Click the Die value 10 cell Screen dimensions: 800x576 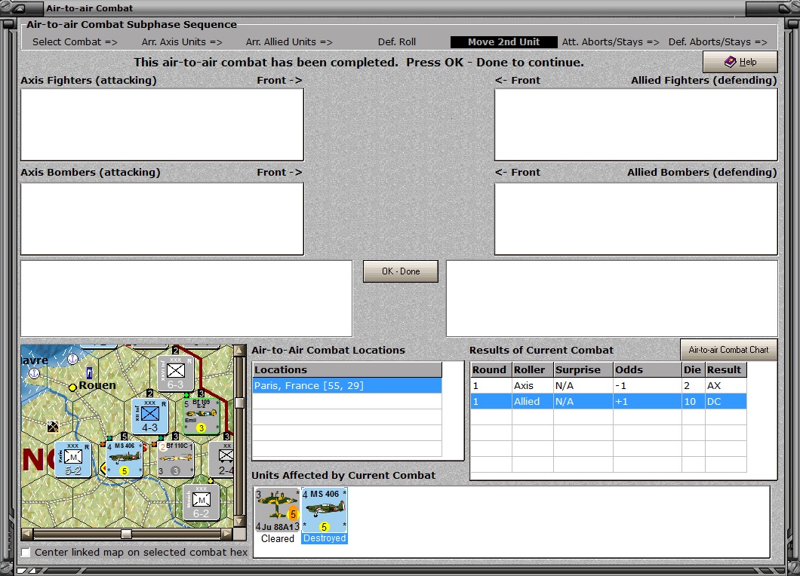[x=694, y=401]
